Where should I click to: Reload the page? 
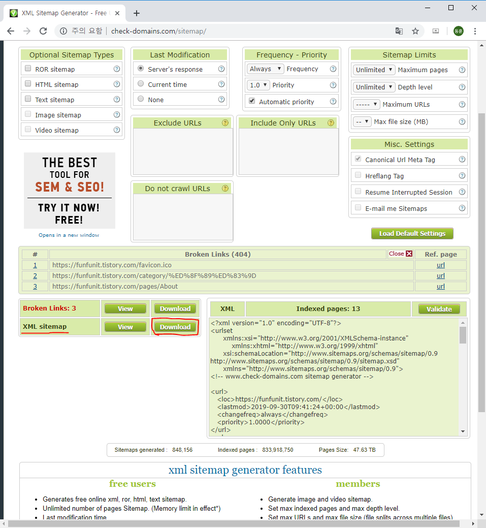(x=43, y=31)
